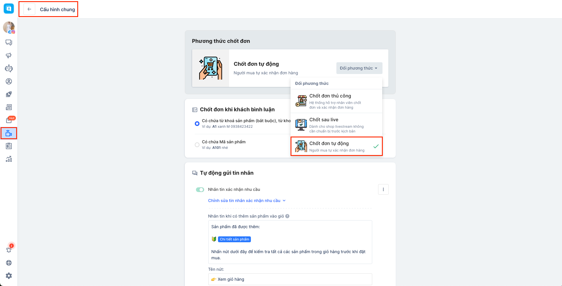Open the chatbot robot icon
The image size is (562, 286).
(9, 68)
